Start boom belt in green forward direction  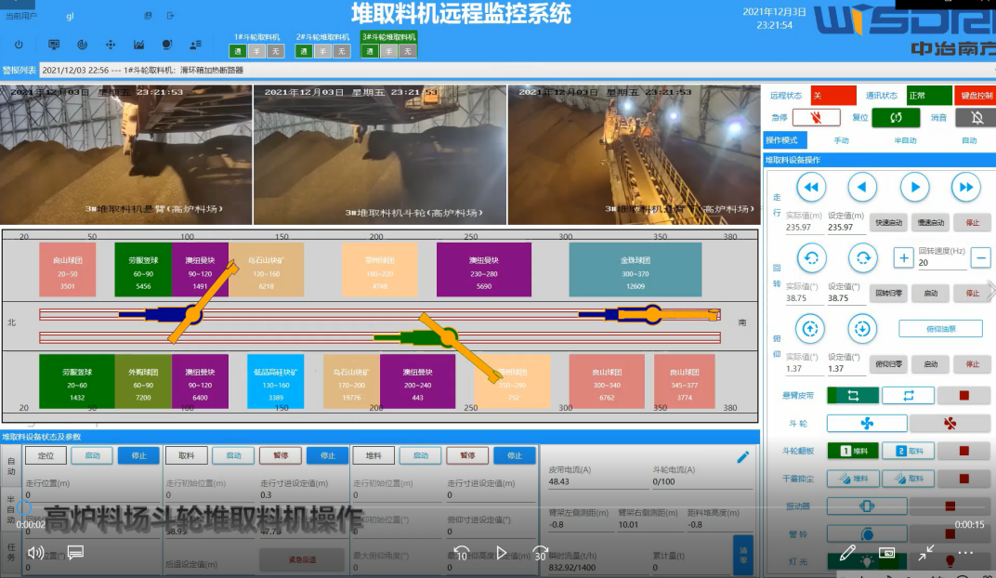coord(853,396)
